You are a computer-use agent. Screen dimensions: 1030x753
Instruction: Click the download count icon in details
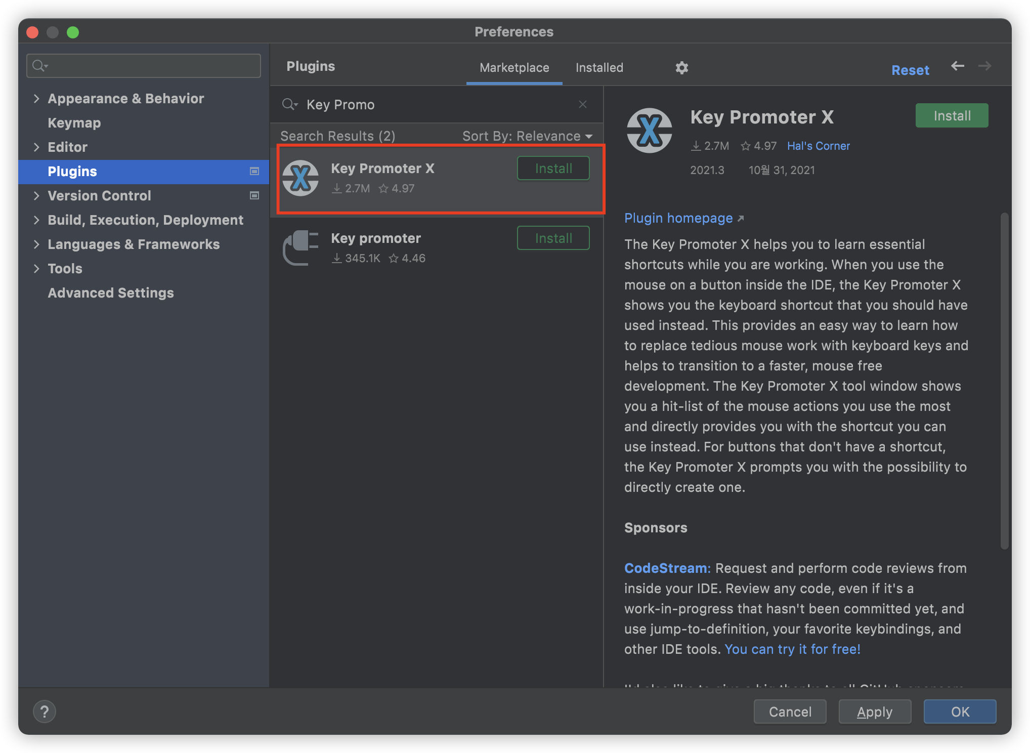696,146
